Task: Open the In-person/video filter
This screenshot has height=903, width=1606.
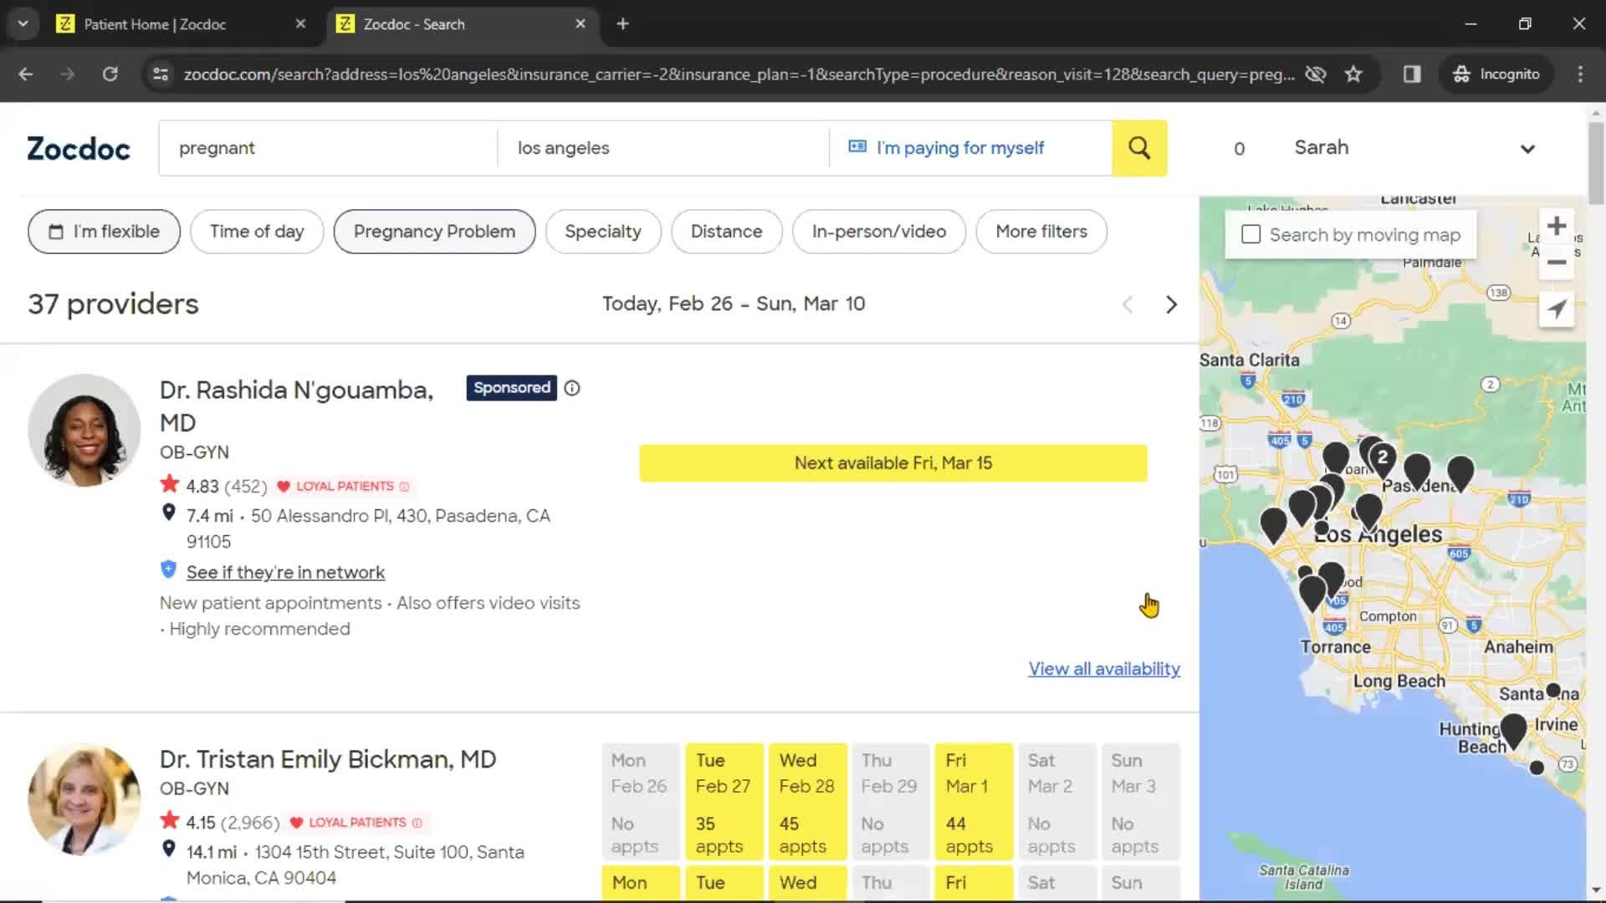Action: pos(879,232)
